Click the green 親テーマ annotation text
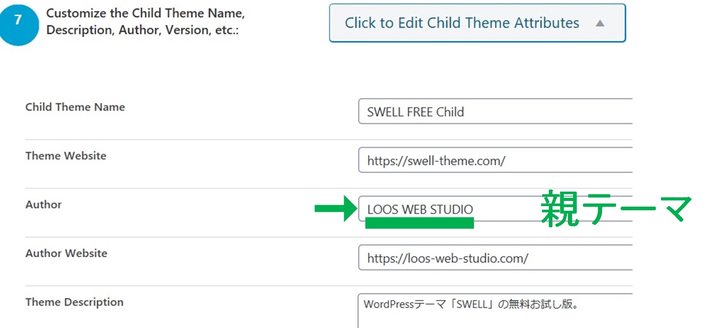 (615, 209)
